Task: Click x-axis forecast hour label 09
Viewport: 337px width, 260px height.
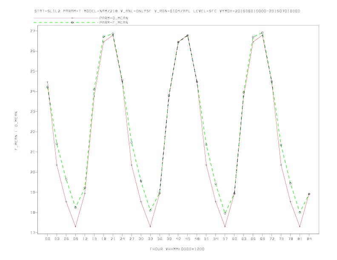Action: coord(75,239)
